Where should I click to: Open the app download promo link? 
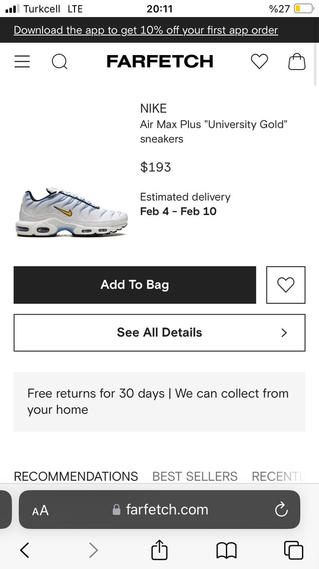coord(146,30)
